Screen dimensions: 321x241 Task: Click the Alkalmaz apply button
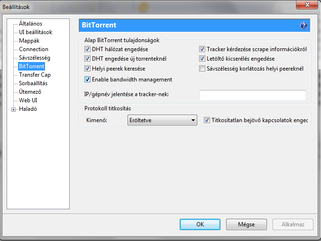293,224
